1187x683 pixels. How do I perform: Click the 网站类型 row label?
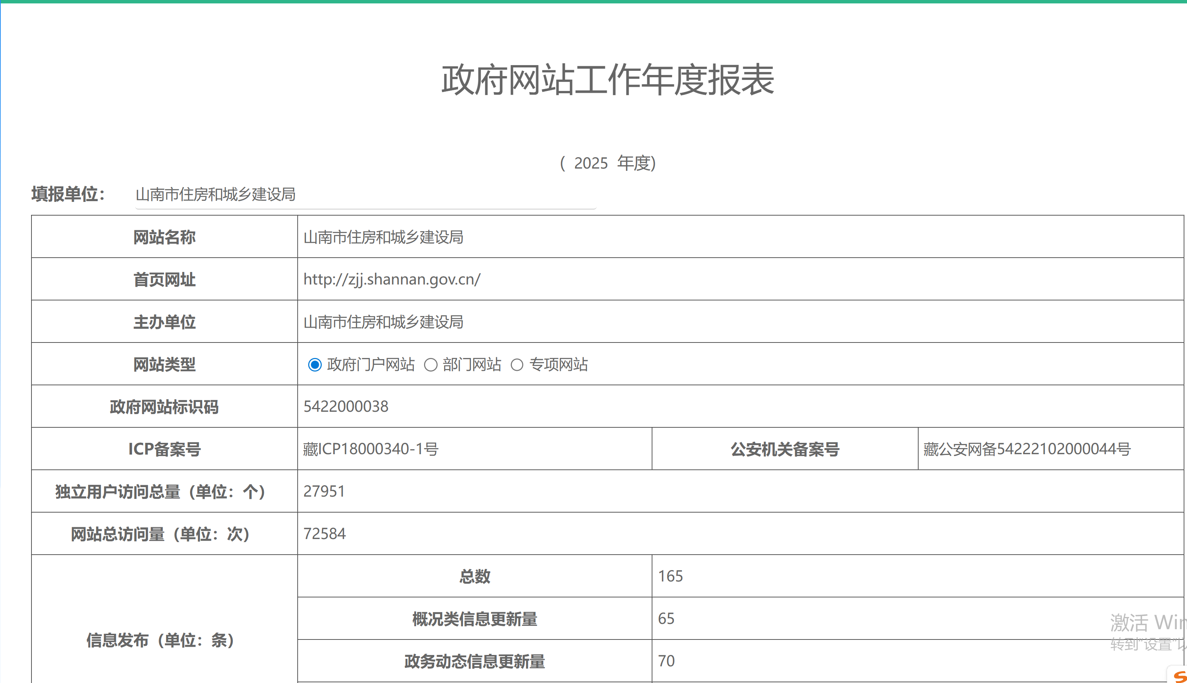coord(164,364)
